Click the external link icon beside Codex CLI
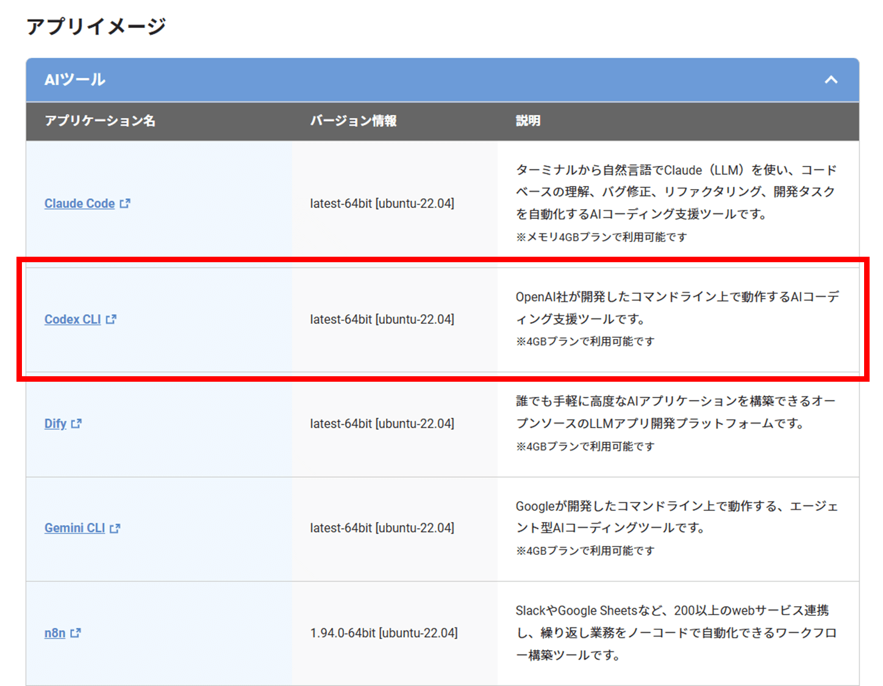Viewport: 883px width, 686px height. (111, 320)
